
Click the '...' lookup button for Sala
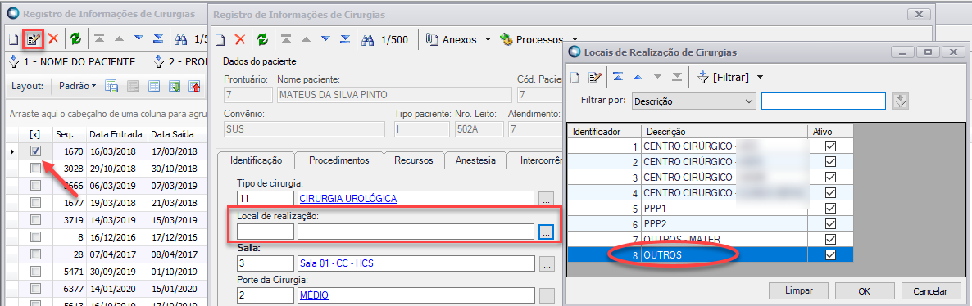[546, 264]
